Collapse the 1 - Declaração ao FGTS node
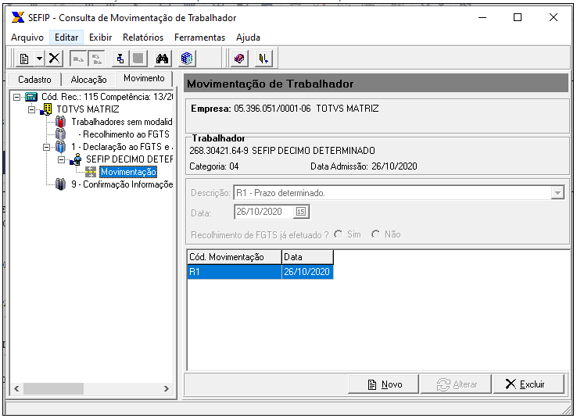The image size is (577, 418). 46,147
